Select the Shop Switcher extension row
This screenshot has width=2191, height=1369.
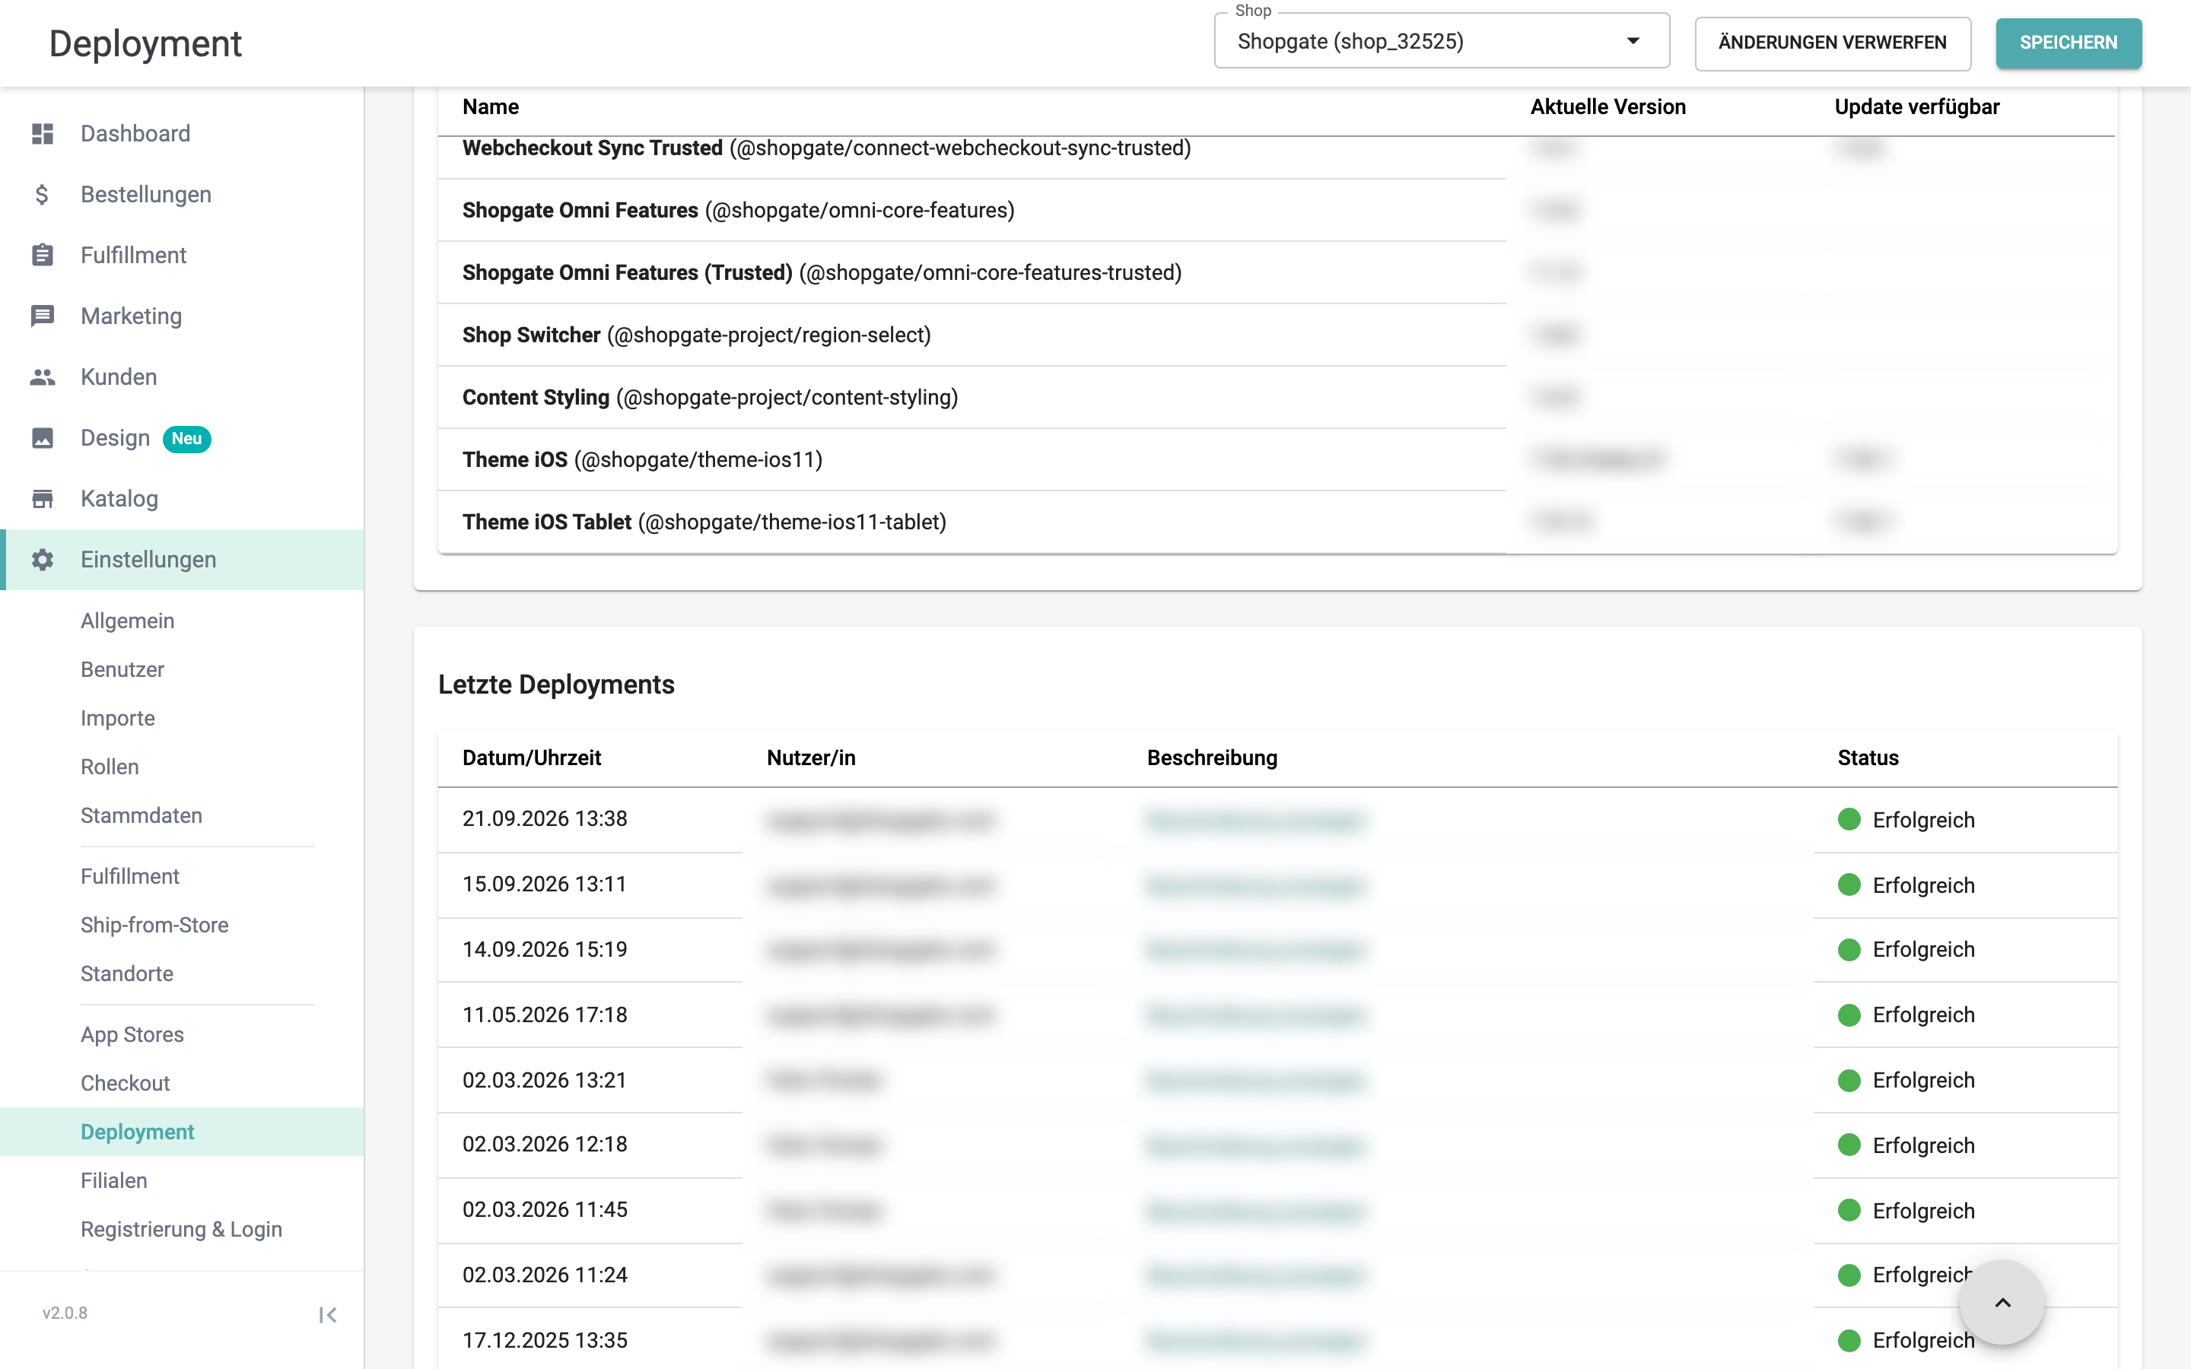tap(1277, 335)
